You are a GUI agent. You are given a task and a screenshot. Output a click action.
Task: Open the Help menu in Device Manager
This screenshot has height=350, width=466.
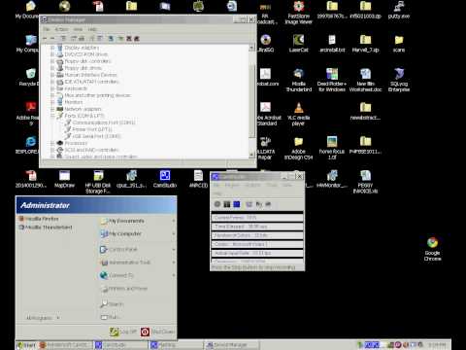[92, 29]
